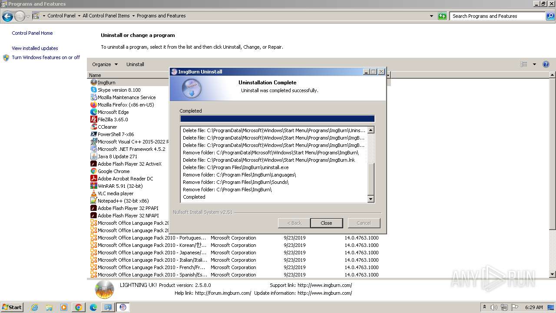Click All Control Panel Items breadcrumb
The height and width of the screenshot is (313, 556).
(x=106, y=16)
